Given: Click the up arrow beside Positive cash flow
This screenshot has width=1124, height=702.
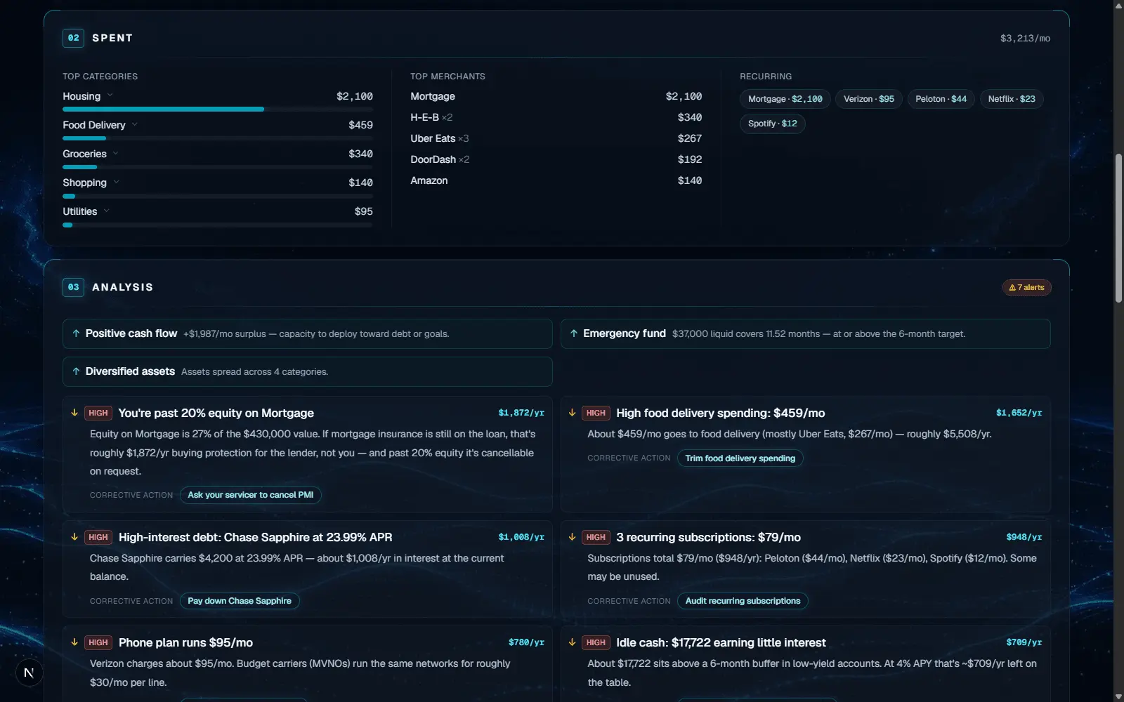Looking at the screenshot, I should (x=76, y=333).
